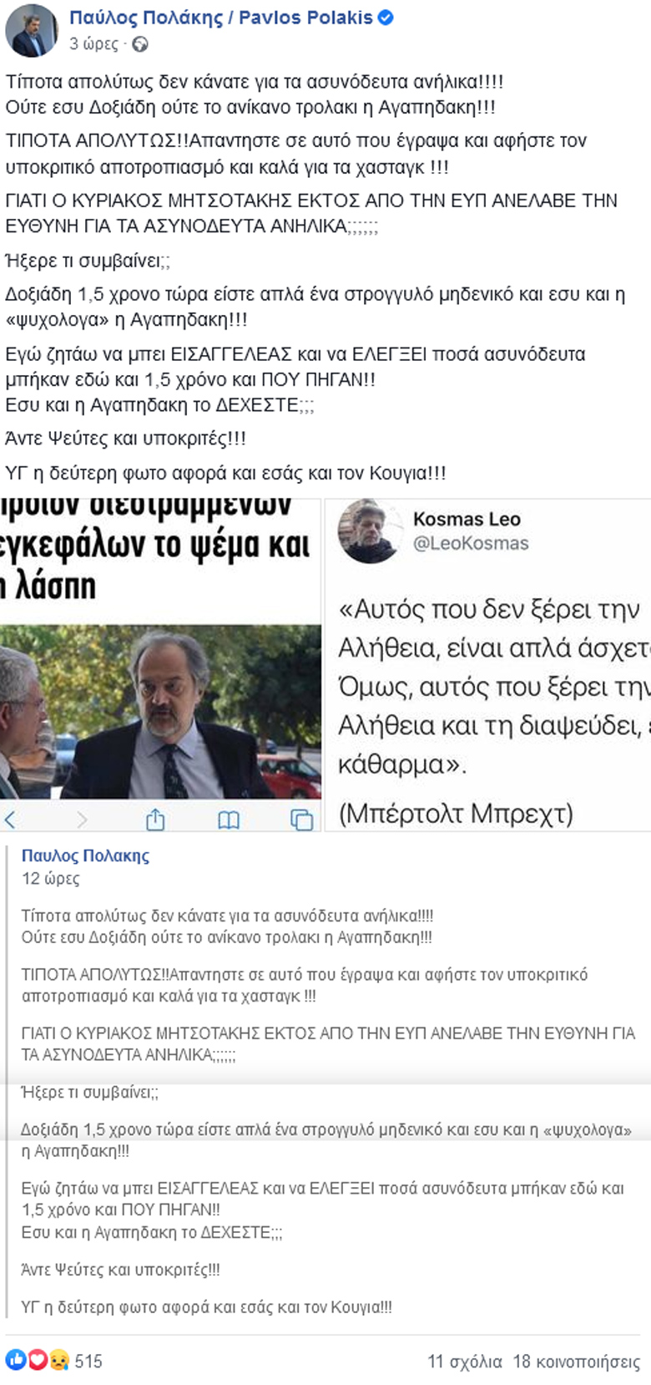This screenshot has height=1385, width=651.
Task: Open the Pavlos Polakis page name link
Action: click(x=221, y=18)
